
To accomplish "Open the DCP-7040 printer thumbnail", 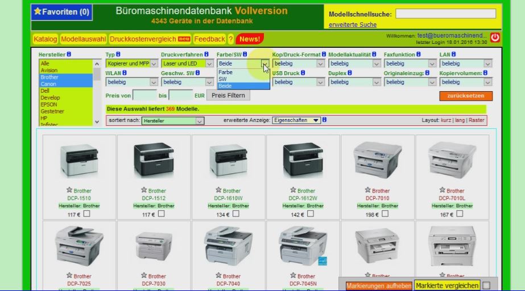I will coord(228,246).
